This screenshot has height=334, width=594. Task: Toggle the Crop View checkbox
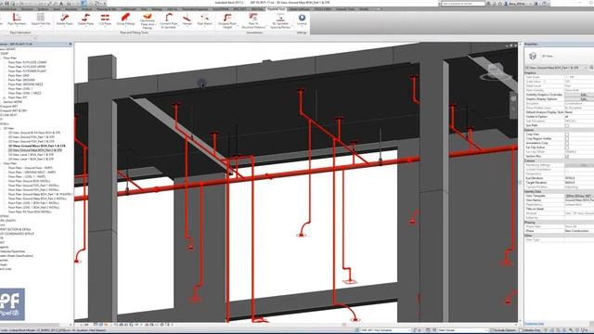point(567,135)
